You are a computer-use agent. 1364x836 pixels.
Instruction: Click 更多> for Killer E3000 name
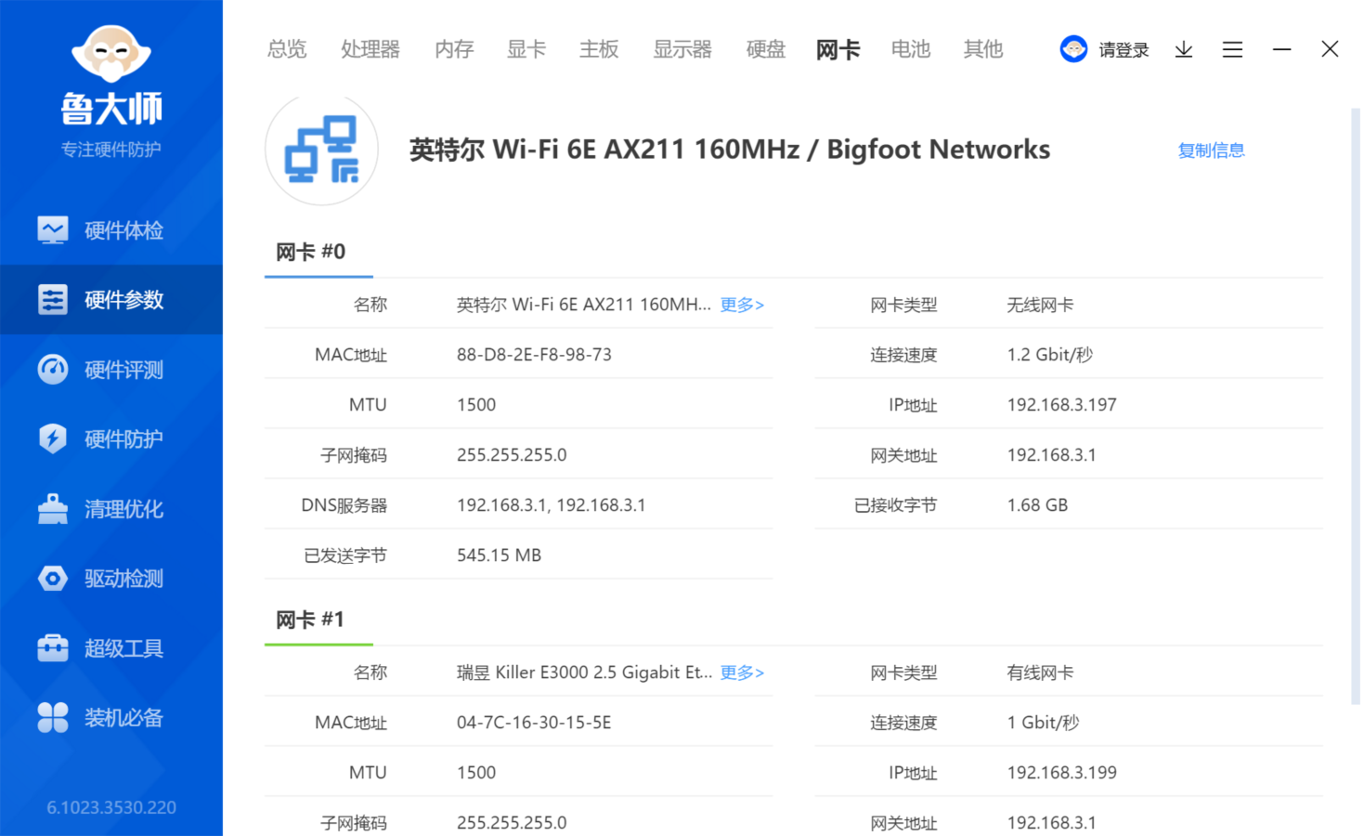742,673
